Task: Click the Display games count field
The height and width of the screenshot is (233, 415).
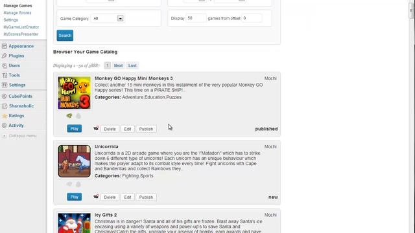Action: tap(196, 18)
